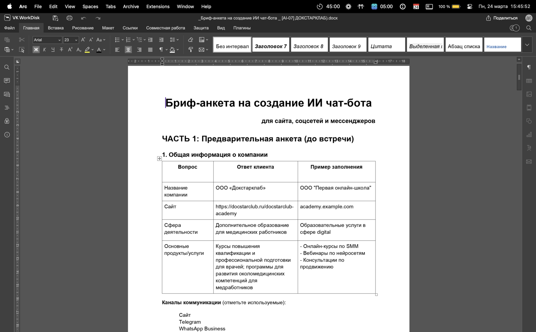This screenshot has width=536, height=332.
Task: Increase font size with larger A icon
Action: coord(83,40)
